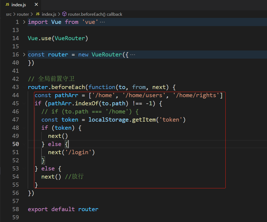Click line number 43 in gutter
Screen dimensions: 267x222
tap(15, 87)
